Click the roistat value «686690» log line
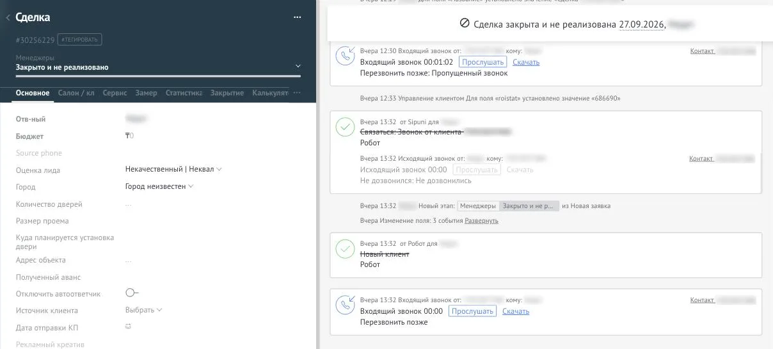The width and height of the screenshot is (773, 349). click(490, 99)
